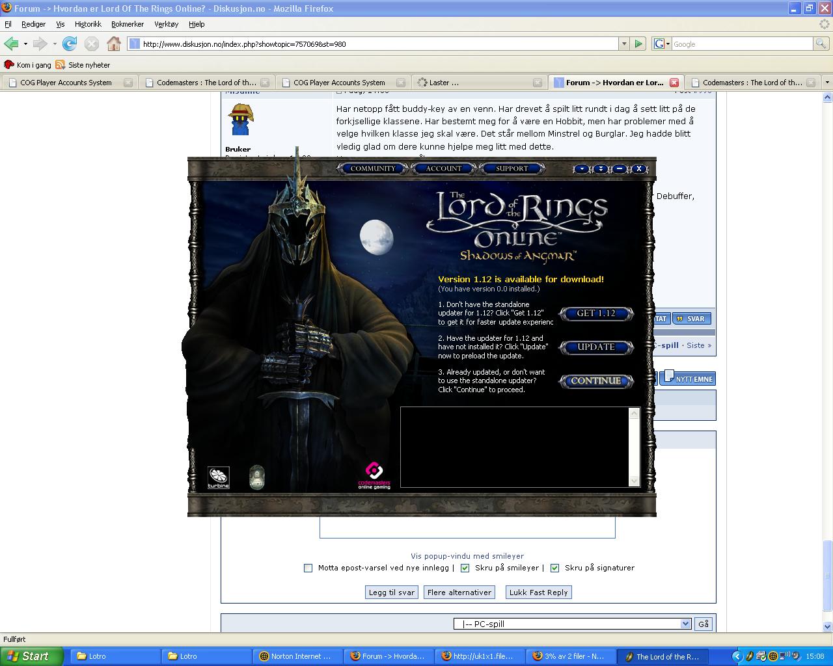Click the small lantern icon beside Turbine logo
Screen dimensions: 833x666
(x=257, y=477)
